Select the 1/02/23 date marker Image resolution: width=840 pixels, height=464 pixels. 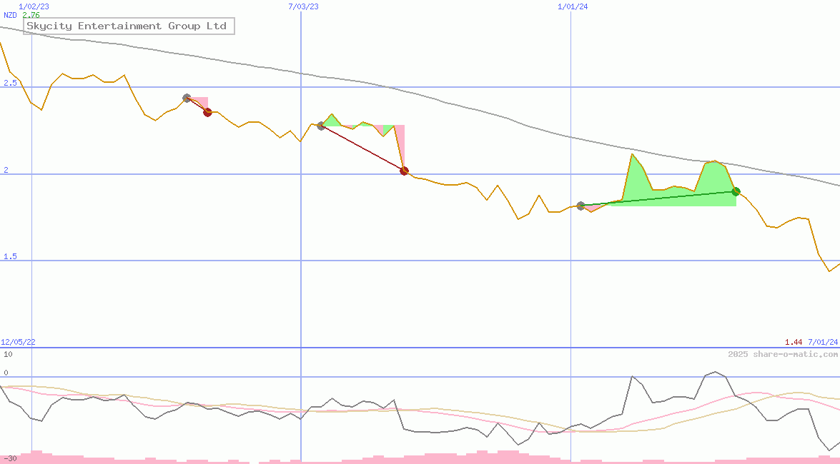tap(34, 6)
